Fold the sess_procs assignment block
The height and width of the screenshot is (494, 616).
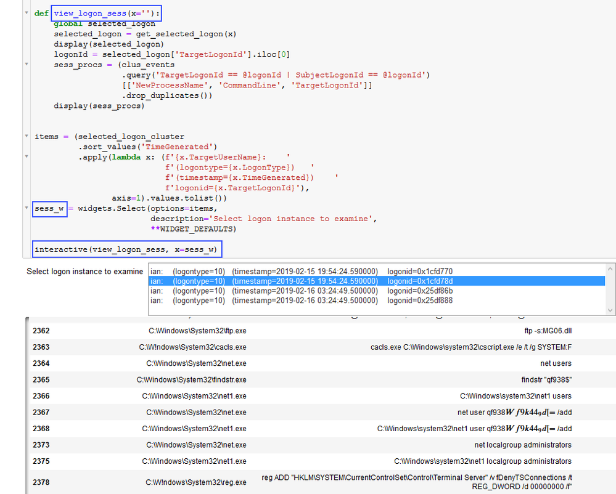[x=27, y=64]
